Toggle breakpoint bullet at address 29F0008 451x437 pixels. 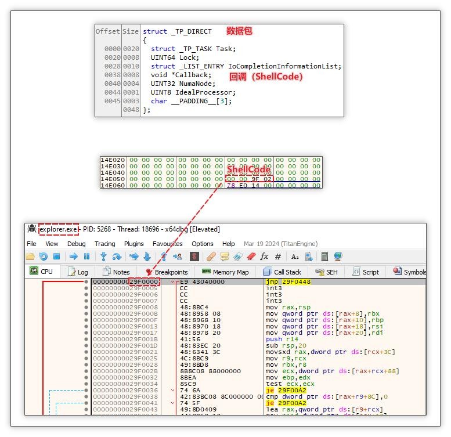coord(86,308)
